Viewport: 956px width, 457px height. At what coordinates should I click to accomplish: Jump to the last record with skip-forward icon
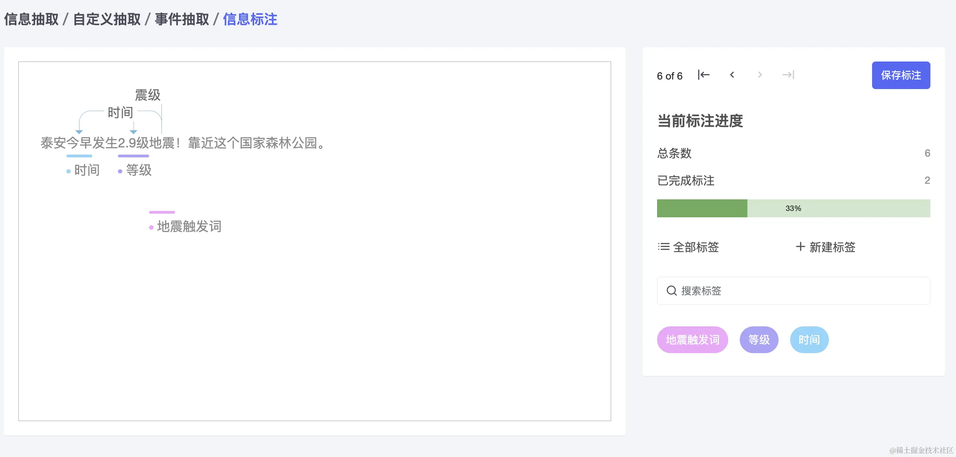787,75
